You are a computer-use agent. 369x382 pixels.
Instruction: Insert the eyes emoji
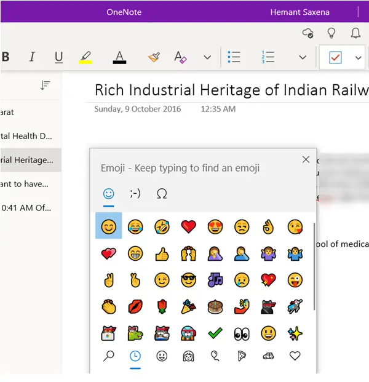click(242, 334)
